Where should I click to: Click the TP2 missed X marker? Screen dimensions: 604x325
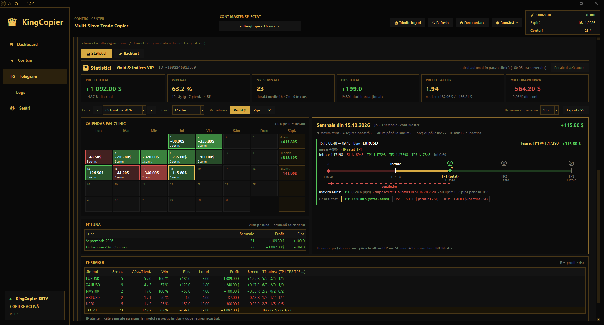pos(504,163)
